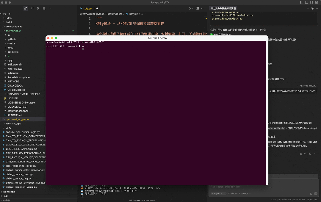This screenshot has height=202, width=321.
Task: Open the Extensions view icon
Action: coord(44,8)
